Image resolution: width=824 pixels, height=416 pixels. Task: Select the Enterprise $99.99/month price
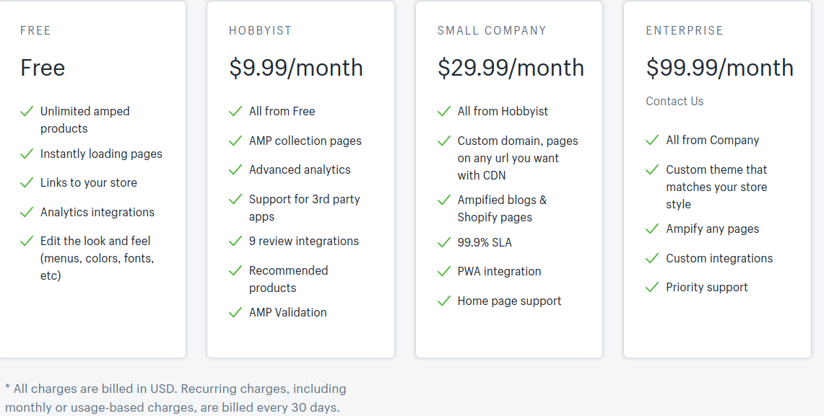click(x=719, y=68)
